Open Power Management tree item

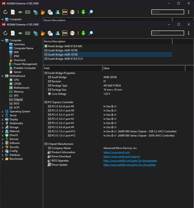(x=25, y=64)
